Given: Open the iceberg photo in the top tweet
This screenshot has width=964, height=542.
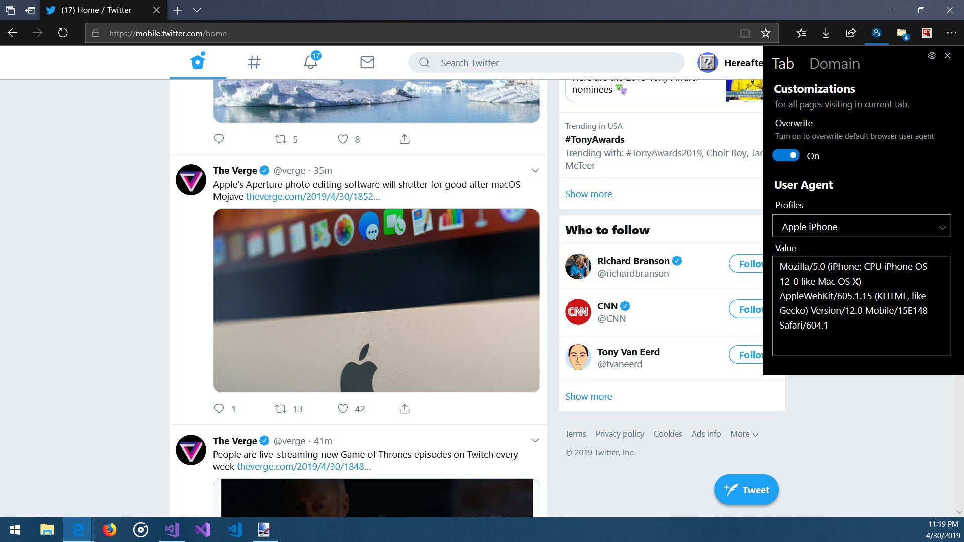Looking at the screenshot, I should point(376,101).
